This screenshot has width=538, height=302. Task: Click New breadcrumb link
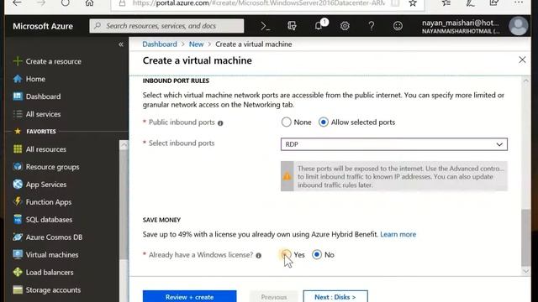pos(196,44)
